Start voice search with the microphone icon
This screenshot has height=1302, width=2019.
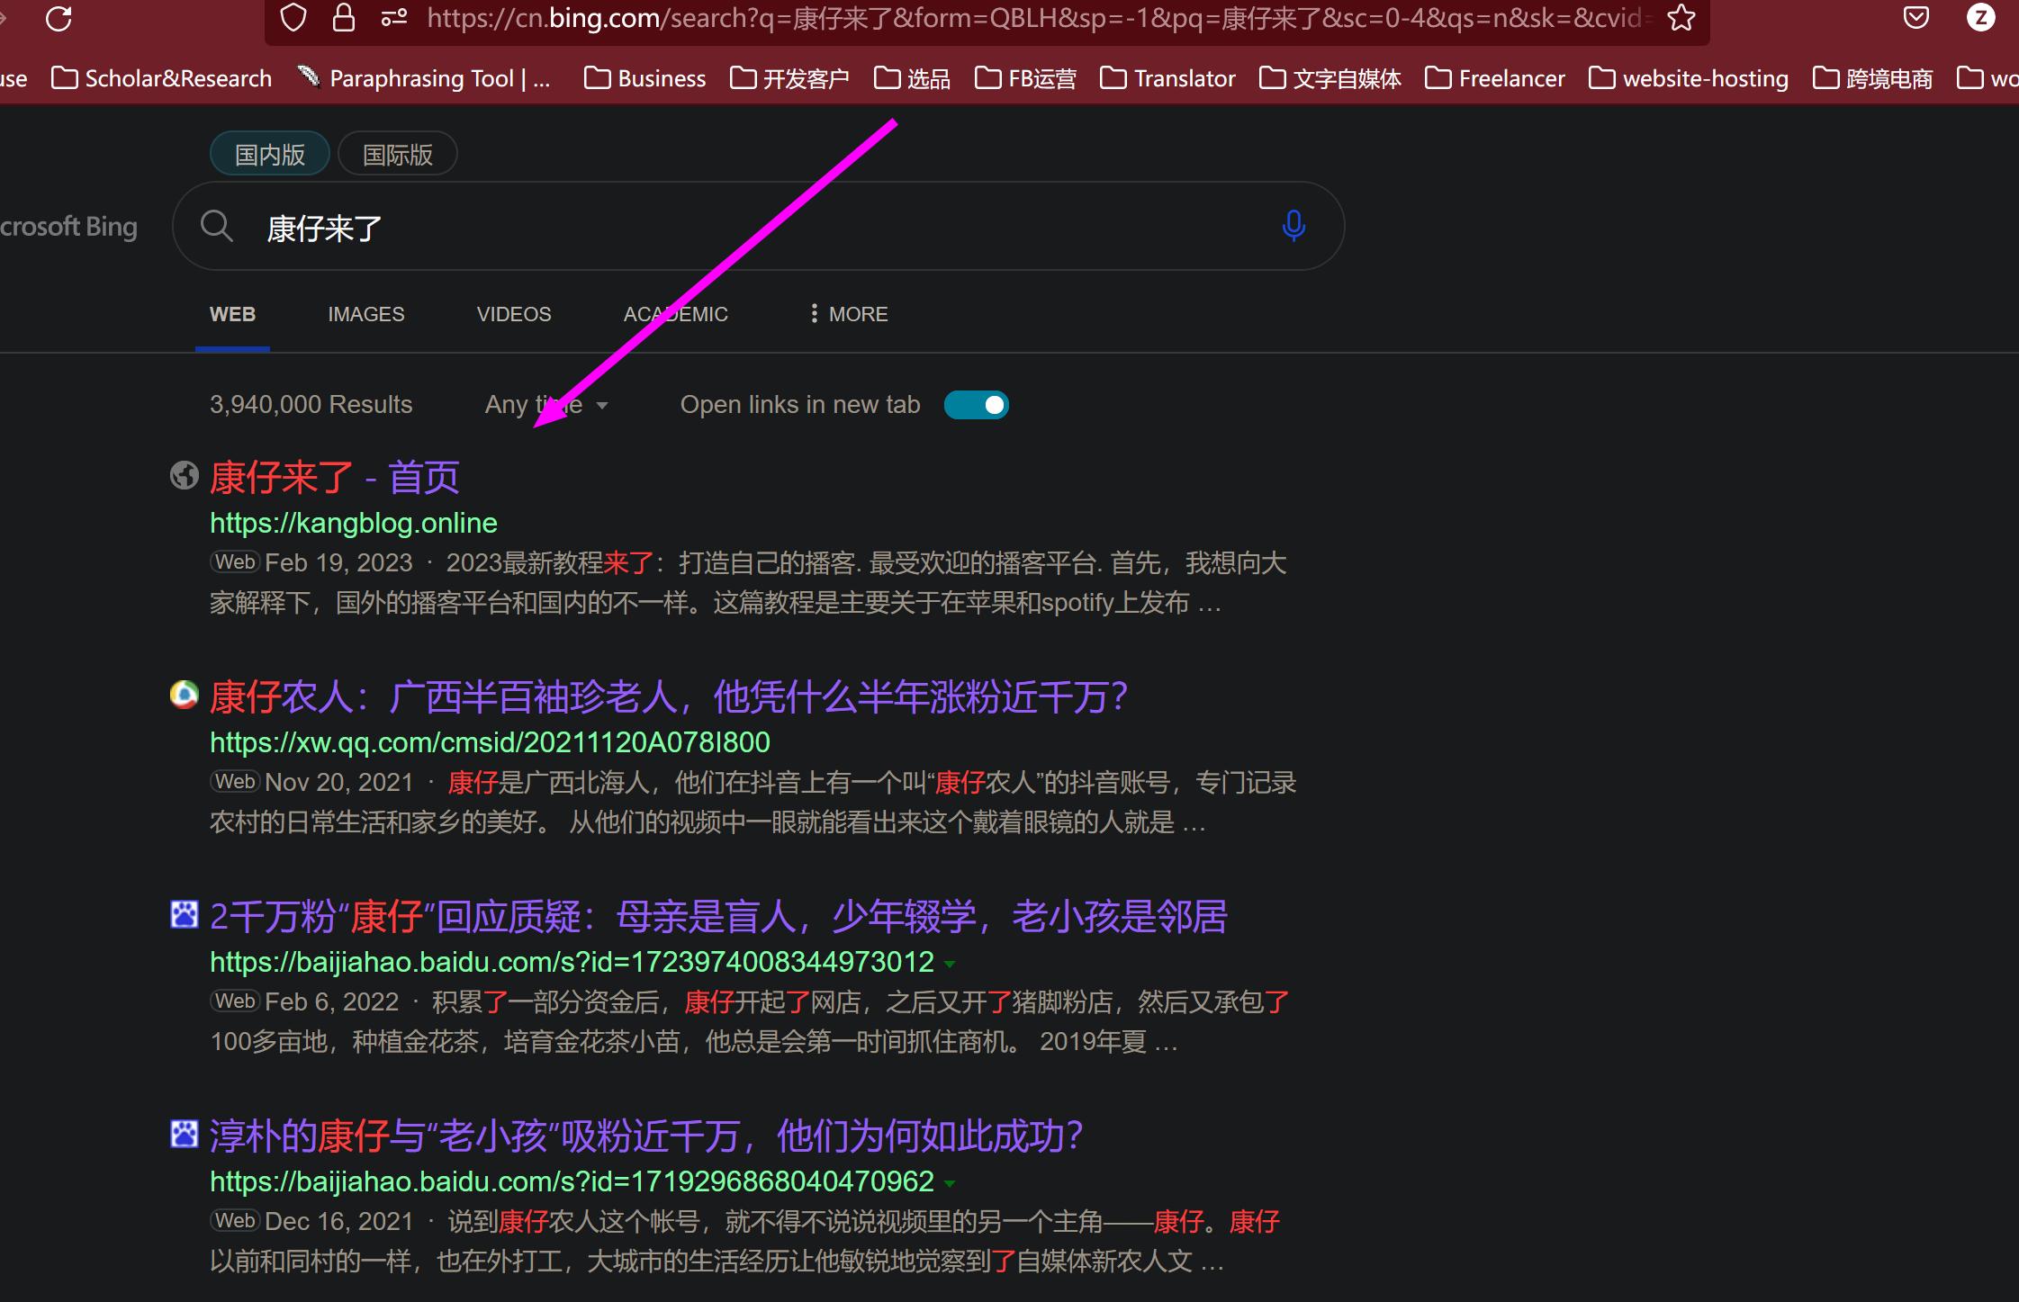1293,226
